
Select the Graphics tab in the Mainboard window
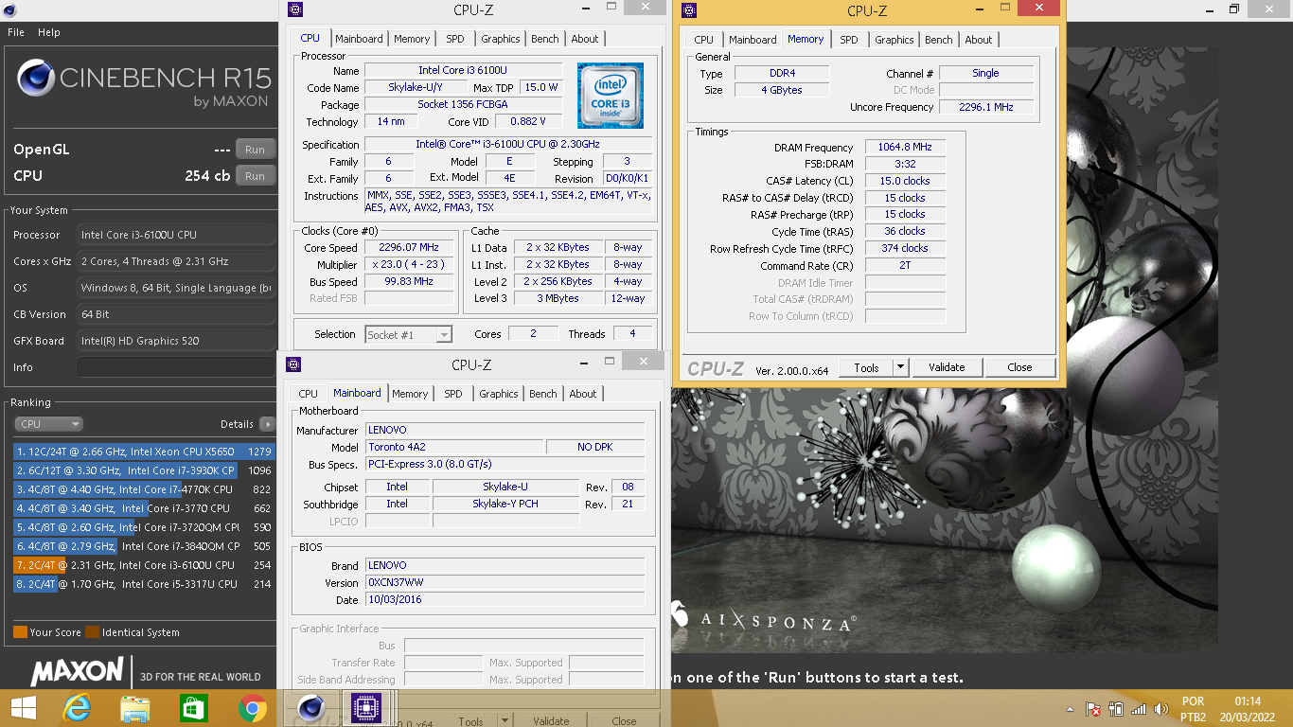[x=499, y=394]
